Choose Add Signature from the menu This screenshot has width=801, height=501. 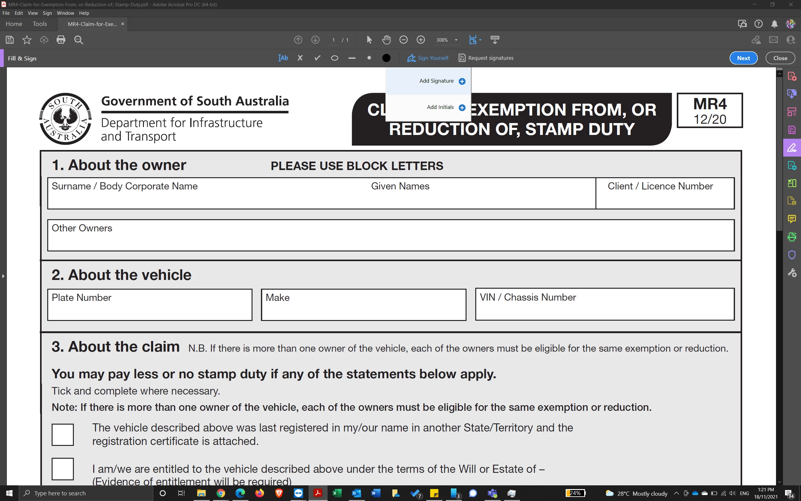tap(436, 81)
